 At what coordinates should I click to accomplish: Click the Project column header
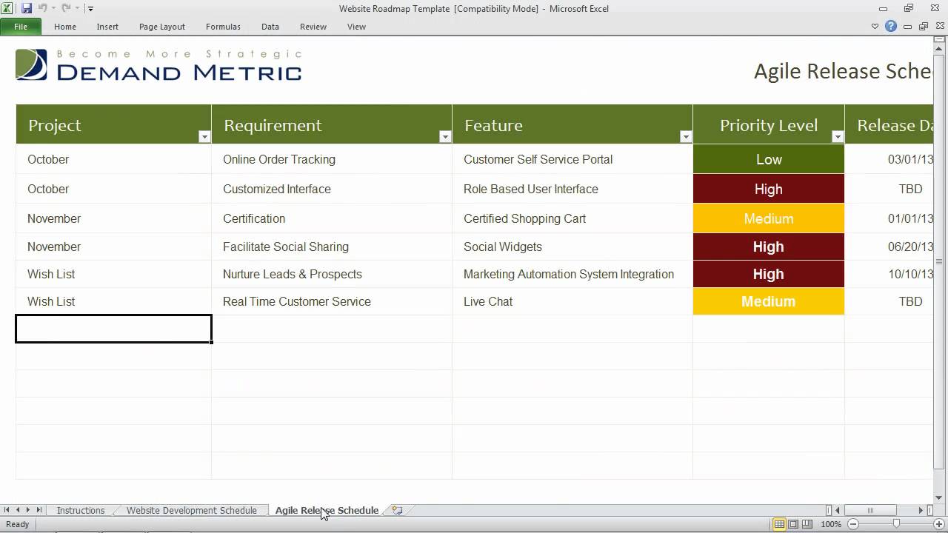(113, 124)
